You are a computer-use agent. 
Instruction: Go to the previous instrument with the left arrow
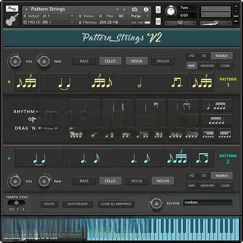tap(117, 9)
